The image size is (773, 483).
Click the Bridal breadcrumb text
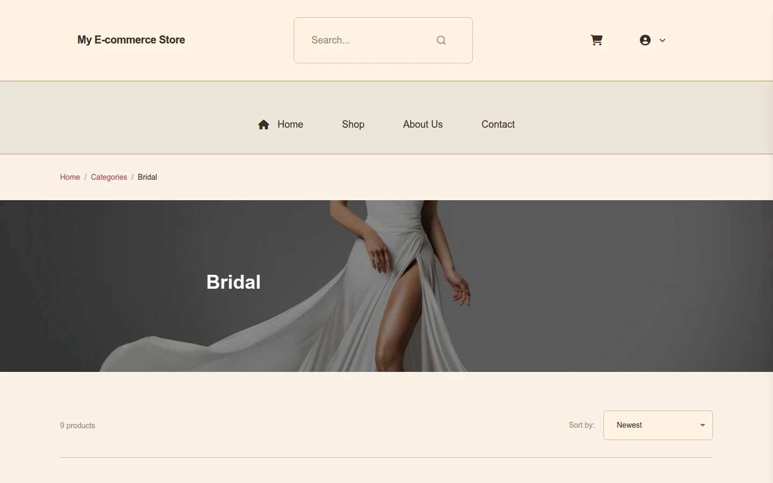coord(148,177)
